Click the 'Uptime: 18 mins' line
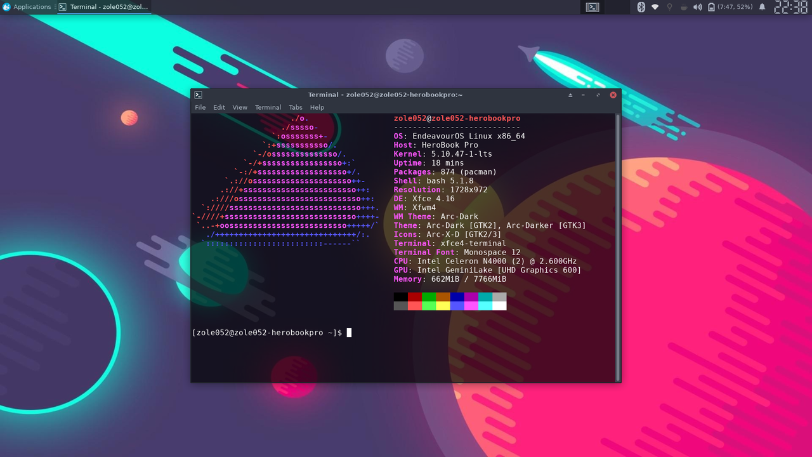812x457 pixels. (429, 163)
